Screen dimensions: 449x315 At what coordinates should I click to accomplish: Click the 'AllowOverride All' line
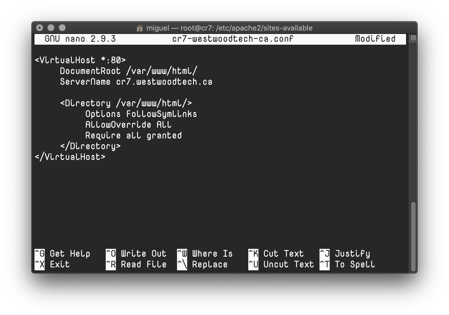(128, 125)
